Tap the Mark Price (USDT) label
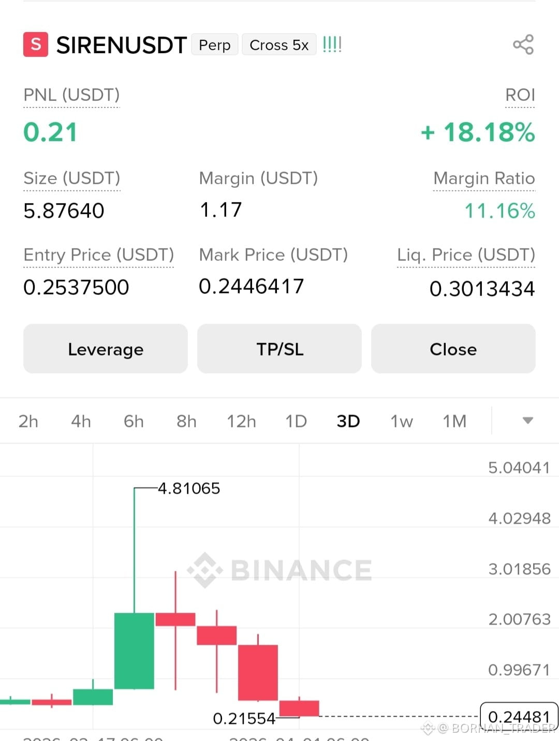The width and height of the screenshot is (559, 741). [274, 255]
